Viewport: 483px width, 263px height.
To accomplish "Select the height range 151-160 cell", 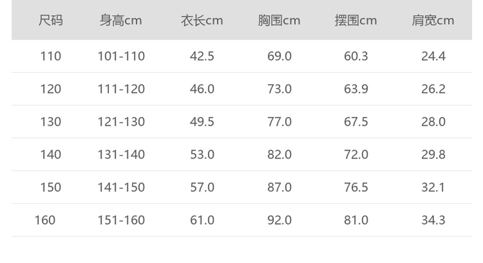I will click(x=121, y=220).
